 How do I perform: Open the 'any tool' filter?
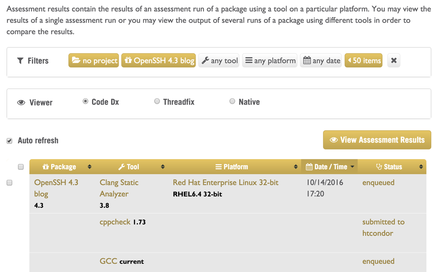point(219,60)
